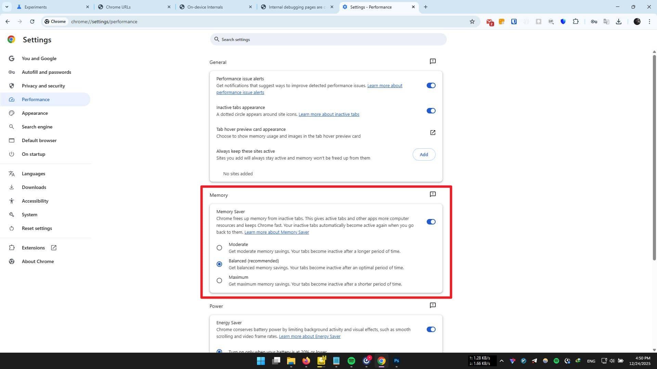Show hidden system tray icons

pyautogui.click(x=501, y=361)
